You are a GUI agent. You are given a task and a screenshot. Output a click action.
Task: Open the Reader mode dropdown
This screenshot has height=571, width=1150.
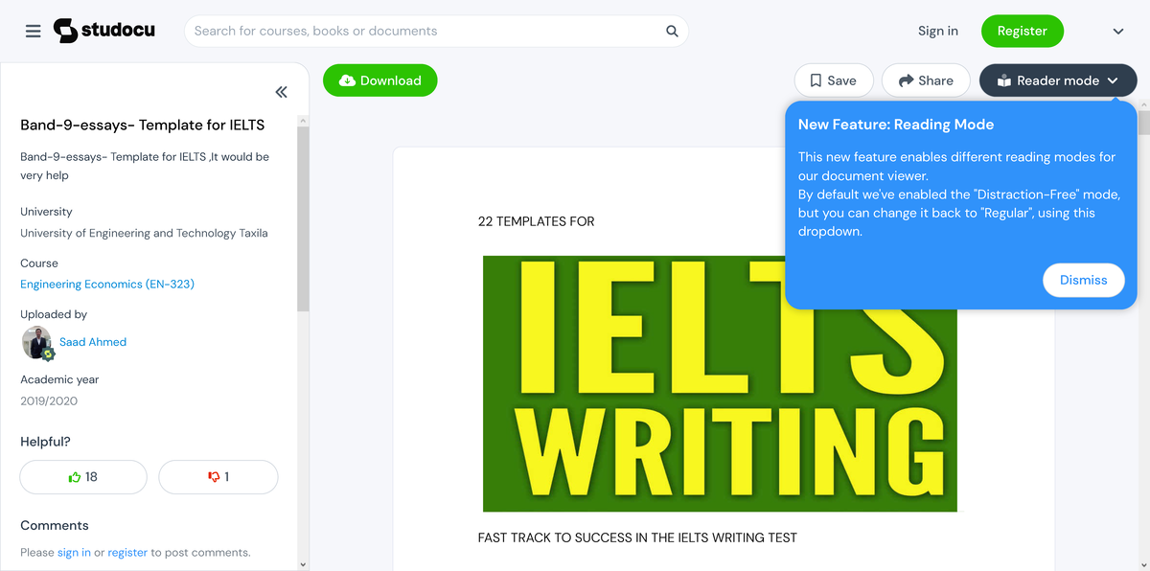tap(1114, 80)
